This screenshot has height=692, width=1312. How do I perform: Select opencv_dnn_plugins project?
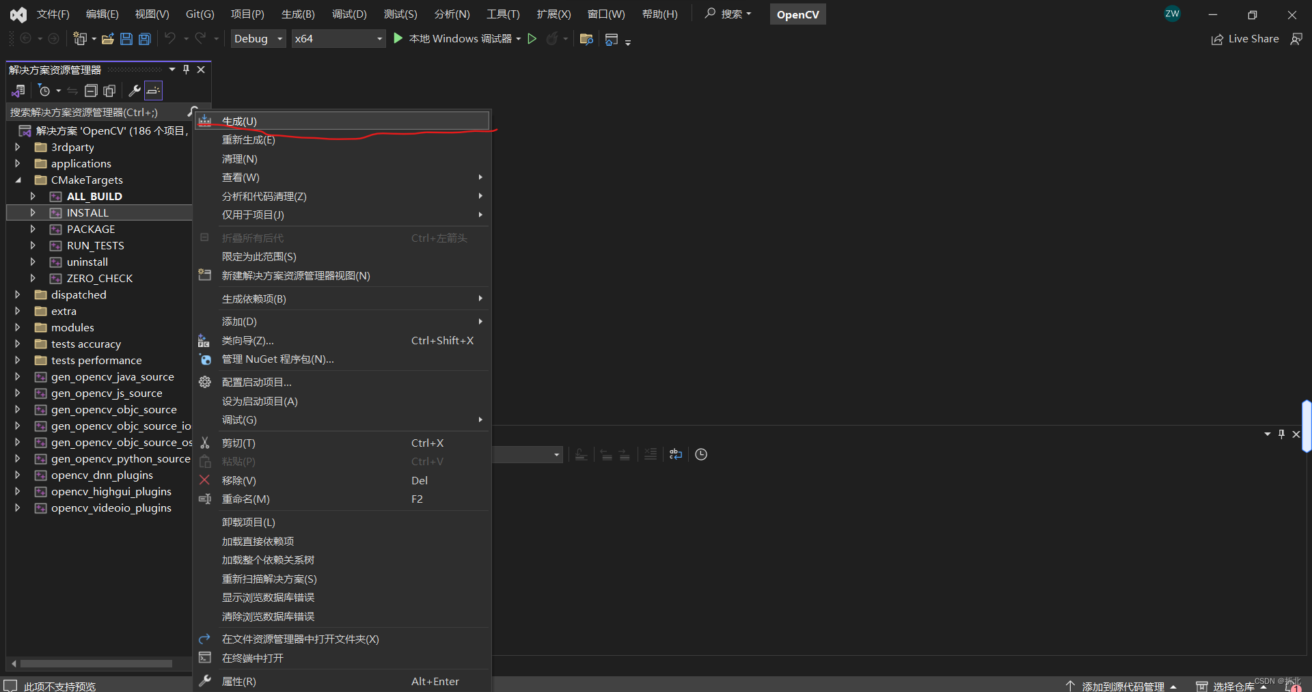[102, 475]
